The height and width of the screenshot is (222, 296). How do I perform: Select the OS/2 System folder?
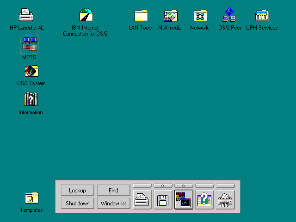pyautogui.click(x=31, y=71)
